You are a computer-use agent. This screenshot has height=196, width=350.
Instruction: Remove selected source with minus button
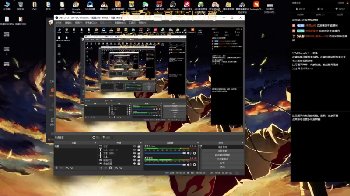(105, 168)
